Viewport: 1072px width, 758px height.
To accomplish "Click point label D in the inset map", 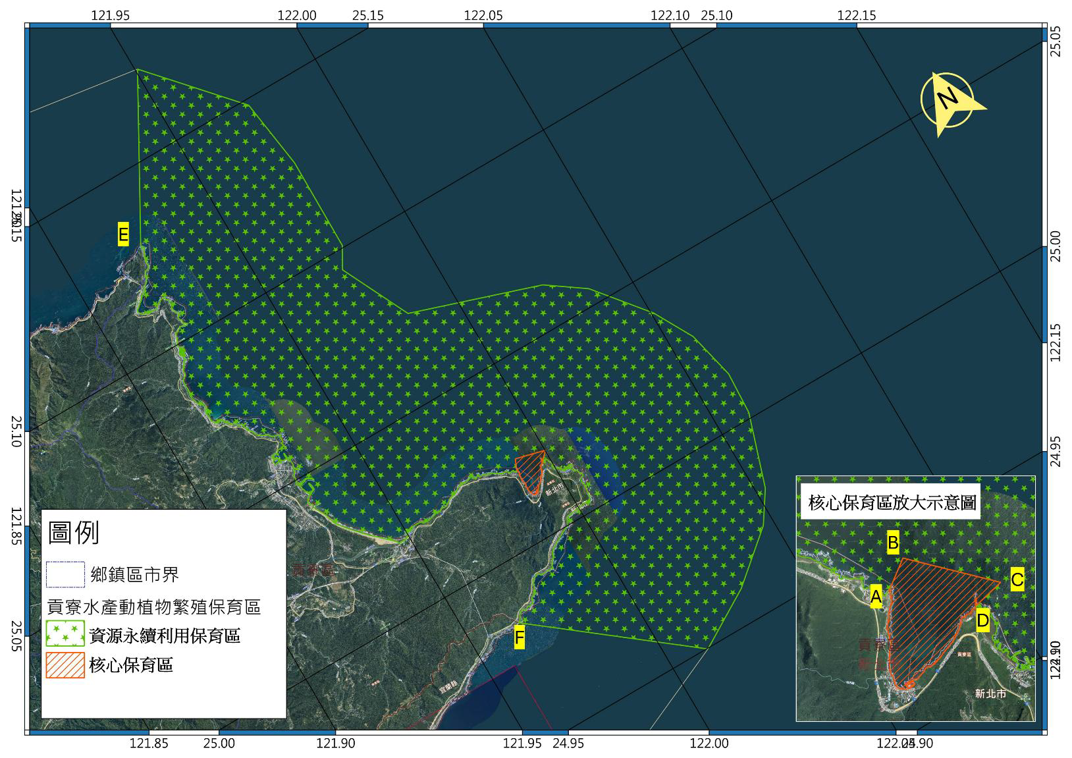I will pyautogui.click(x=983, y=620).
